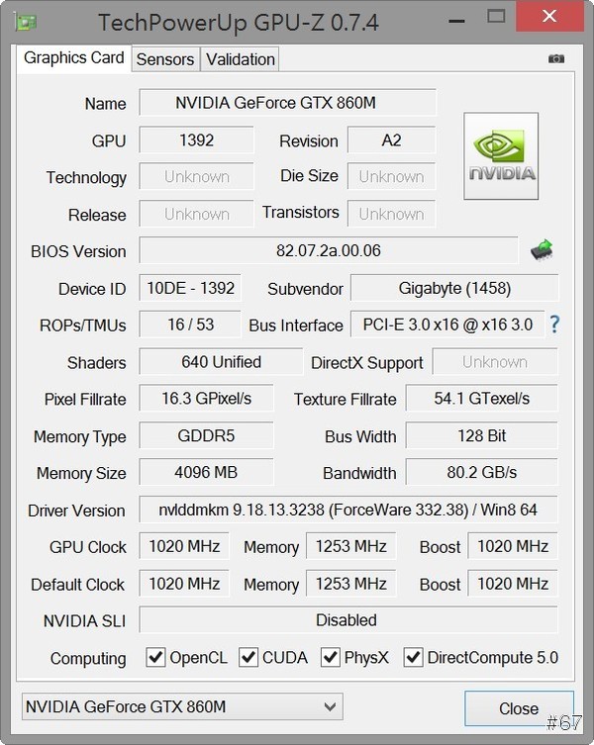The height and width of the screenshot is (745, 594).
Task: Click the BIOS Version field 82.07.2a.00.06
Action: click(329, 250)
